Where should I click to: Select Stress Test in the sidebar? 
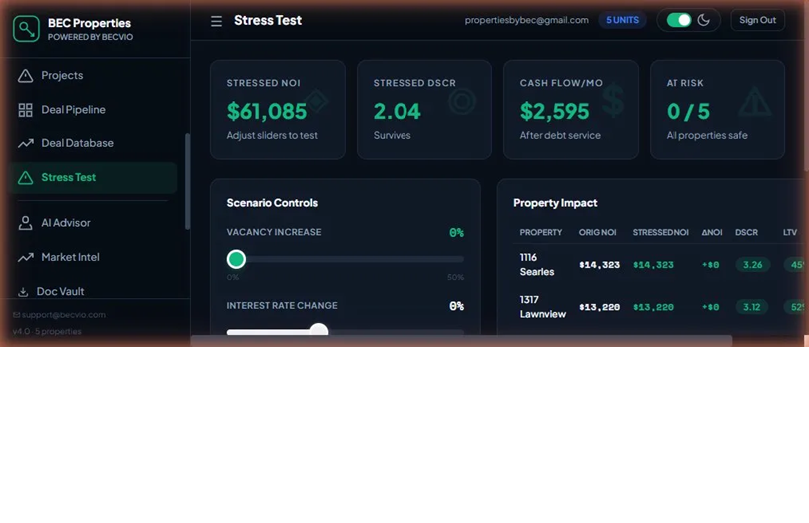tap(94, 178)
